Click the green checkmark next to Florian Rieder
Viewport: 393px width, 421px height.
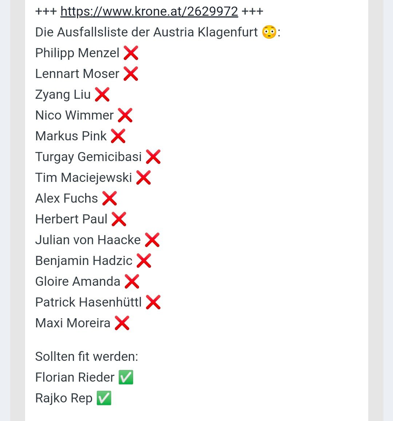point(126,378)
